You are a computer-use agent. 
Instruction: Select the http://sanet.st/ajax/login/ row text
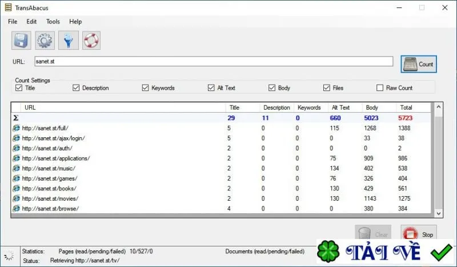pos(54,138)
